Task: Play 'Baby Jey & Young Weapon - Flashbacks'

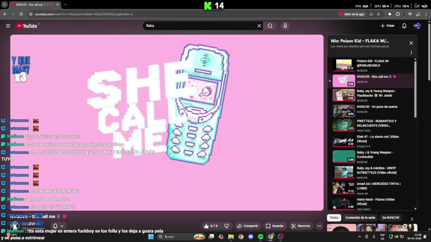Action: pos(370,95)
